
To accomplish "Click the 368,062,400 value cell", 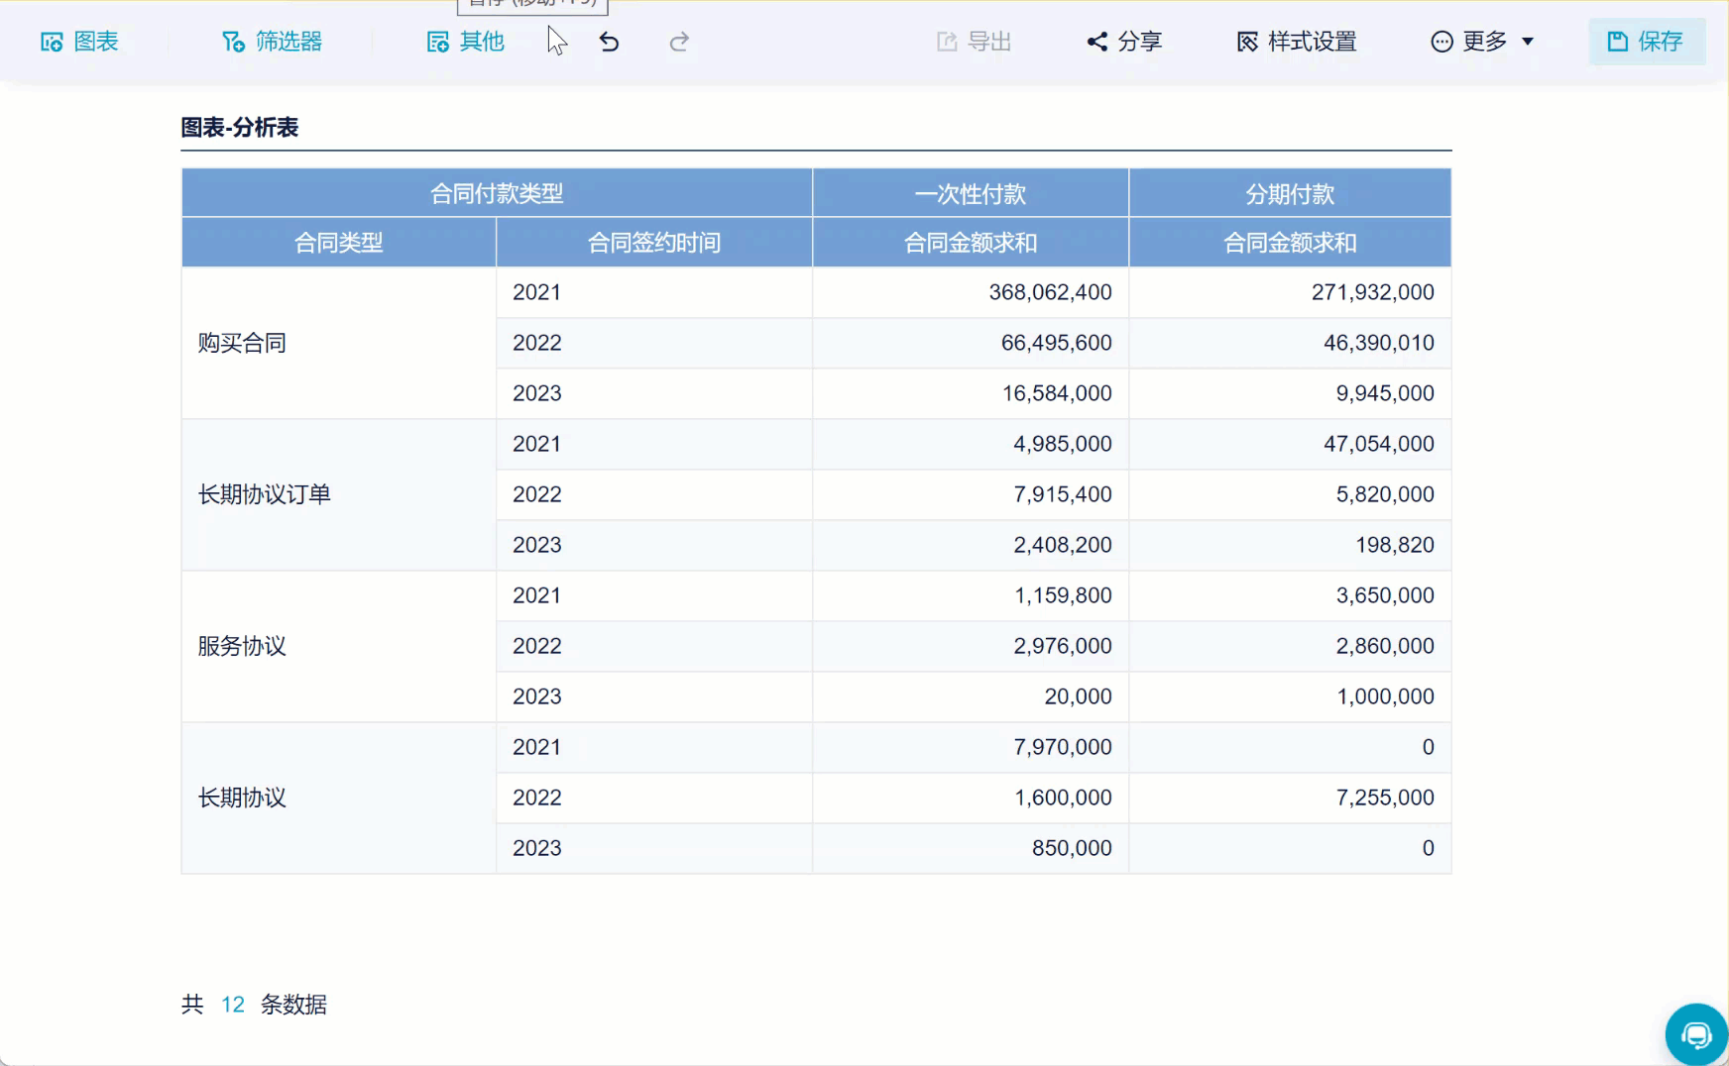I will click(x=1049, y=292).
